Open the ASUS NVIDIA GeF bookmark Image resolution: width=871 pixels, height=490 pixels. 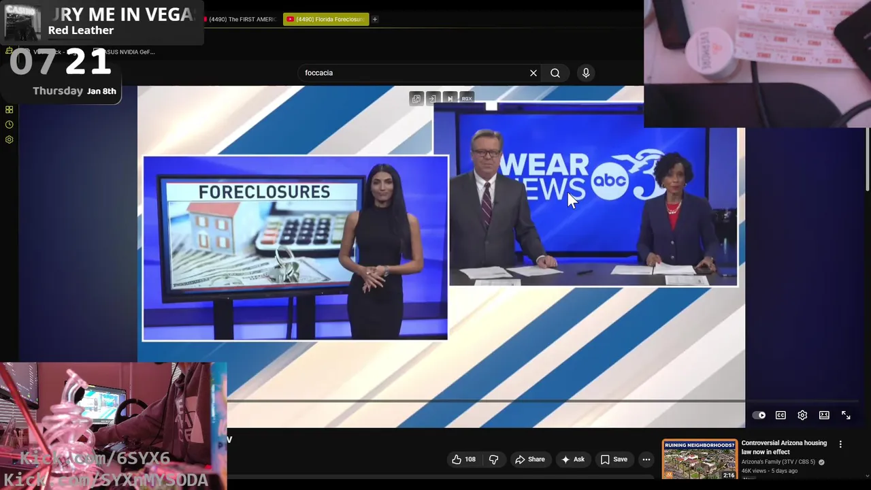point(125,52)
